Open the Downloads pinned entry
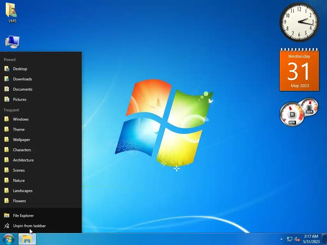327x245 pixels. (x=41, y=79)
